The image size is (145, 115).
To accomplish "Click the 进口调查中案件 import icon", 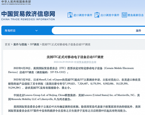I will click(70, 15).
